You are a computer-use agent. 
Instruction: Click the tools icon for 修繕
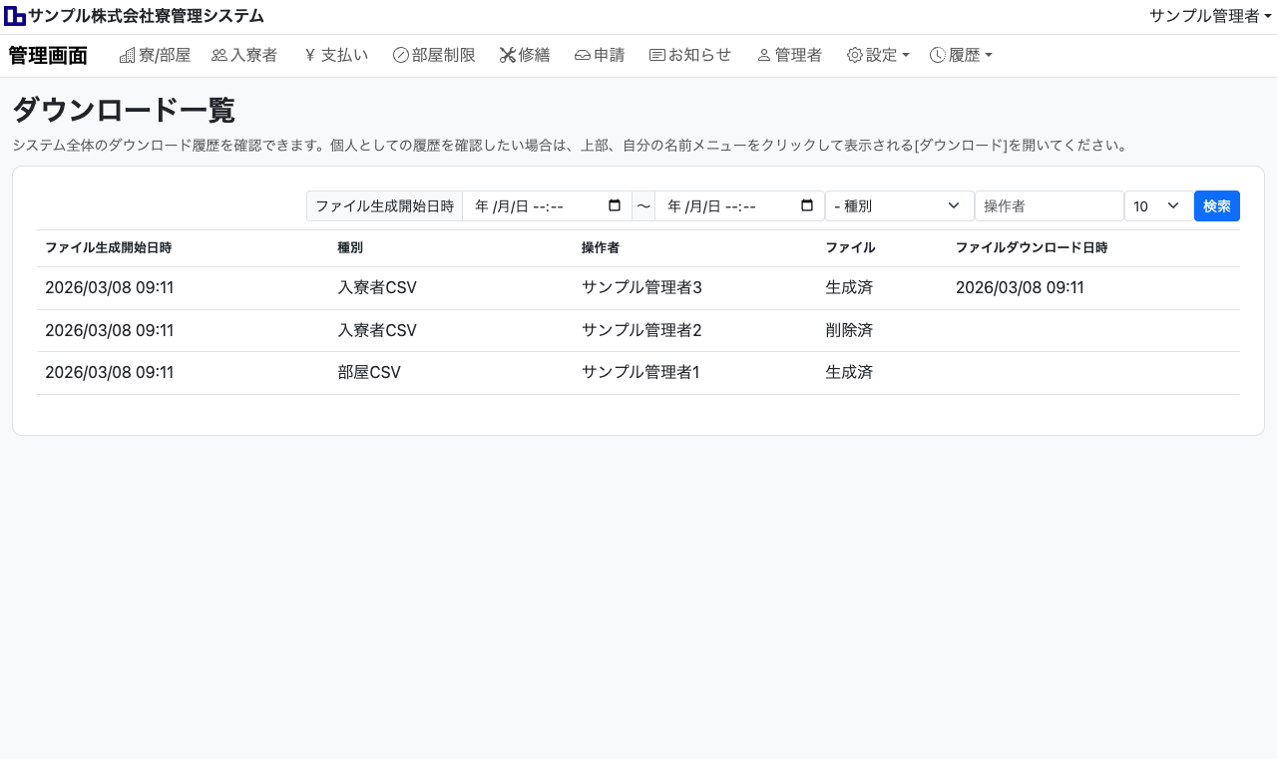click(x=508, y=56)
